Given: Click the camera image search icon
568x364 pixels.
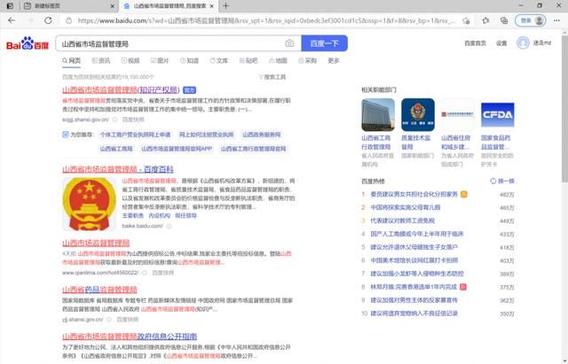Looking at the screenshot, I should click(x=289, y=43).
